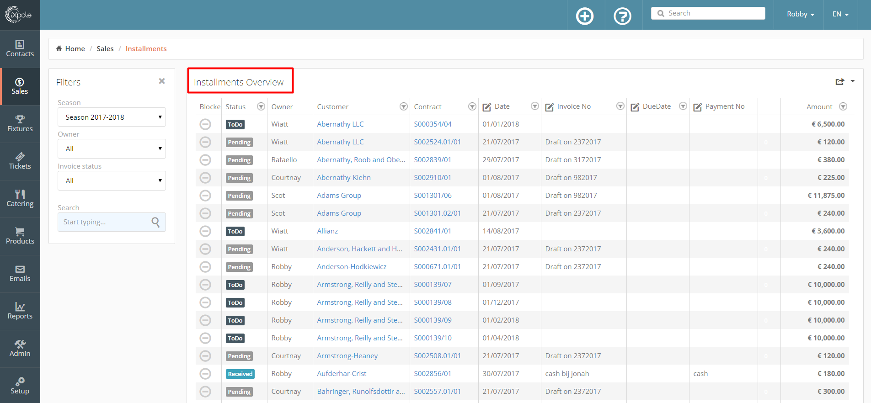Screen dimensions: 871x403
Task: Click the search magnifier in Filters panel
Action: coord(155,222)
